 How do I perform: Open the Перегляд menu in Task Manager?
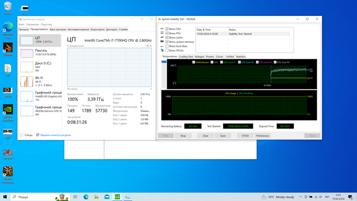(46, 24)
